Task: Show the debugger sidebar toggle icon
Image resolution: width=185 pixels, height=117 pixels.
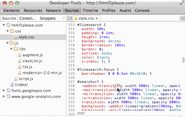Action: click(182, 18)
